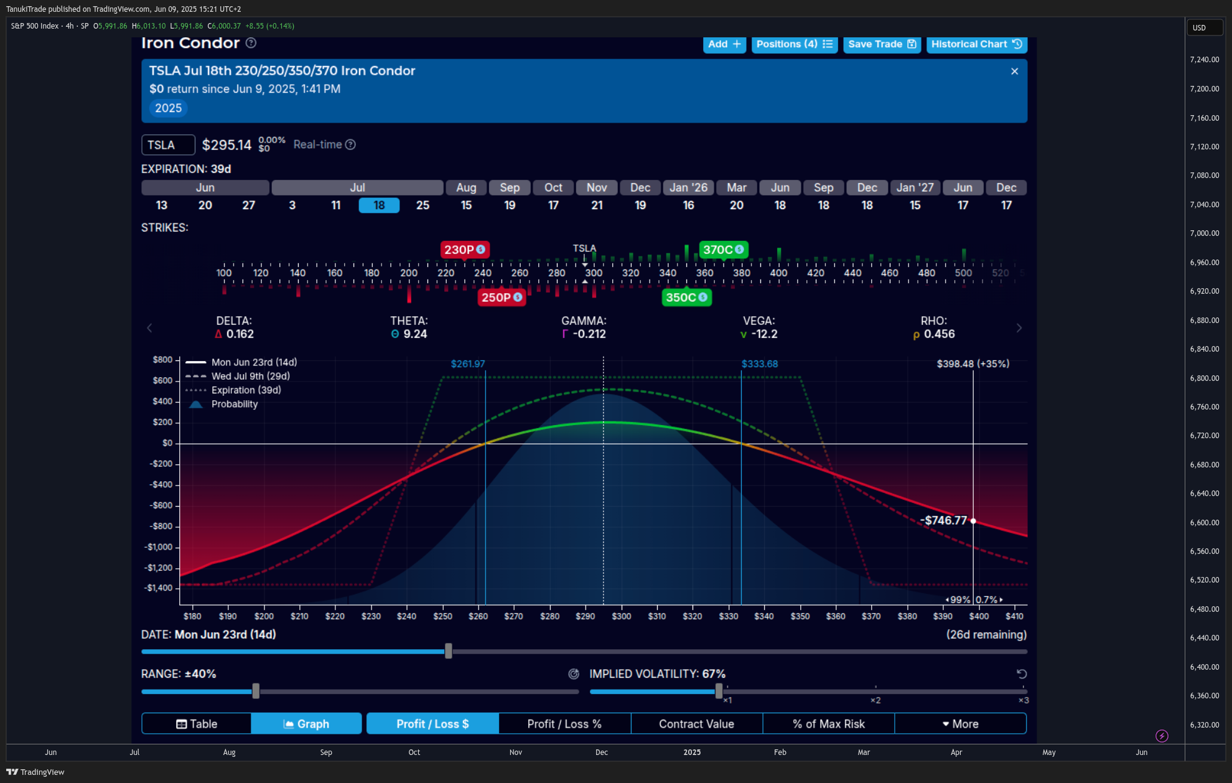Click breakeven label $333.68
Image resolution: width=1232 pixels, height=783 pixels.
760,364
